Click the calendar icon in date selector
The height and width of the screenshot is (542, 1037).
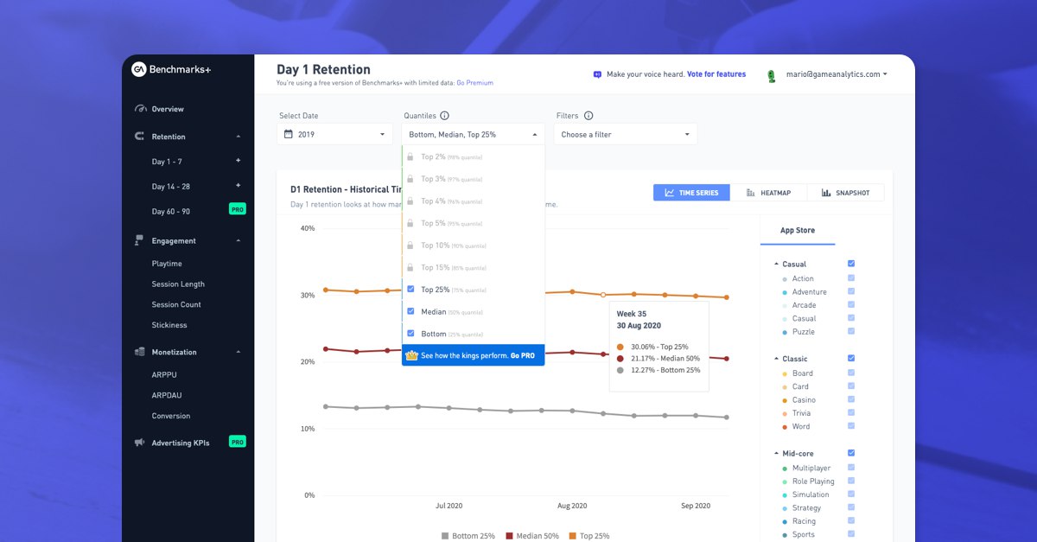[x=289, y=134]
